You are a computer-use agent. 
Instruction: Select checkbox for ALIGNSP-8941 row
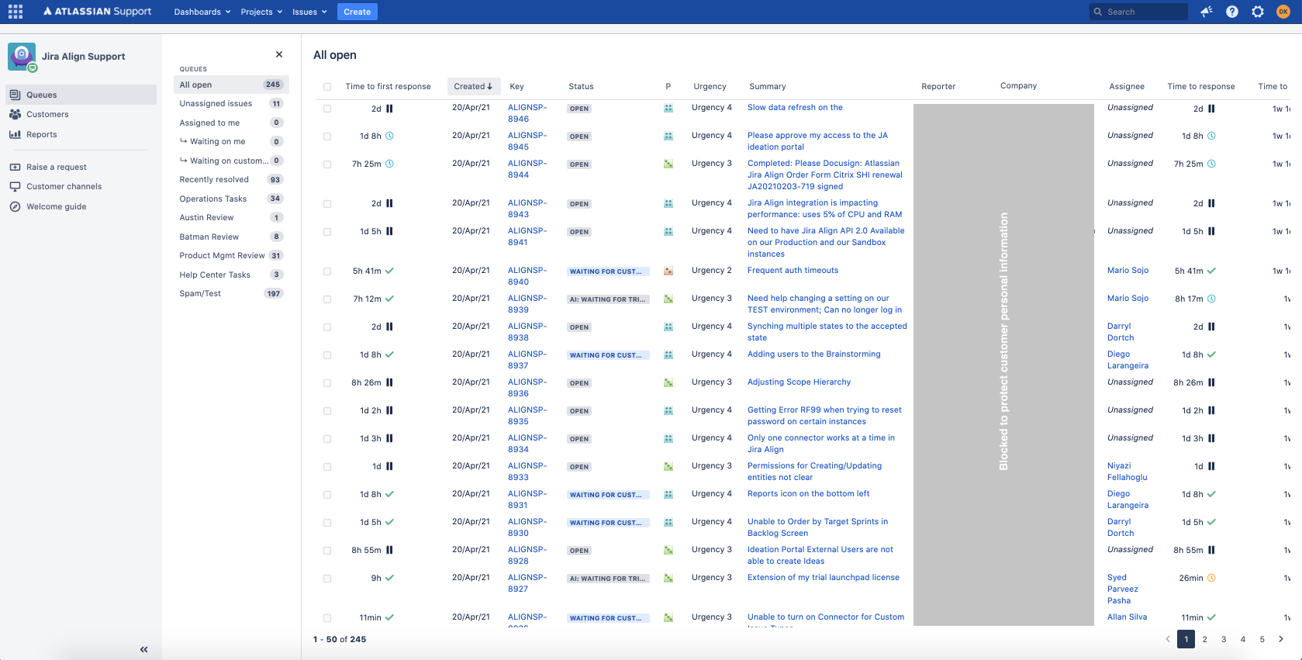327,232
